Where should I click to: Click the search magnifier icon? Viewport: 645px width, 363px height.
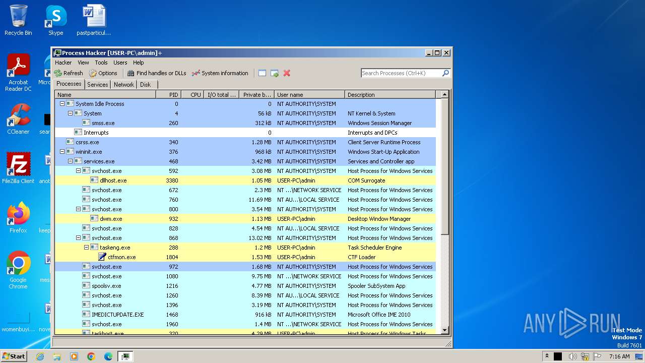445,73
